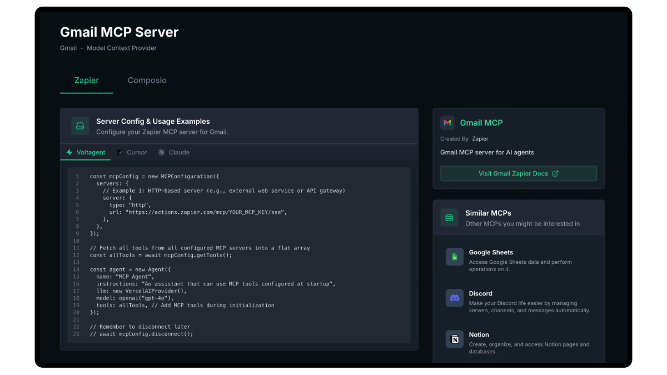This screenshot has height=375, width=667.
Task: Click the Gmail logo icon
Action: point(447,123)
